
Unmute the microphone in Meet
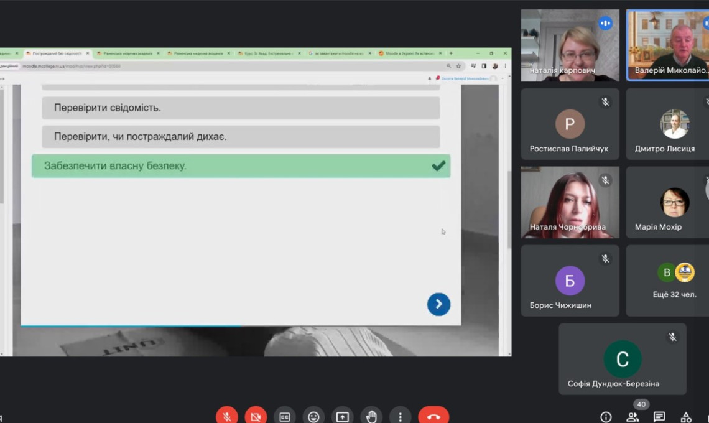click(227, 416)
